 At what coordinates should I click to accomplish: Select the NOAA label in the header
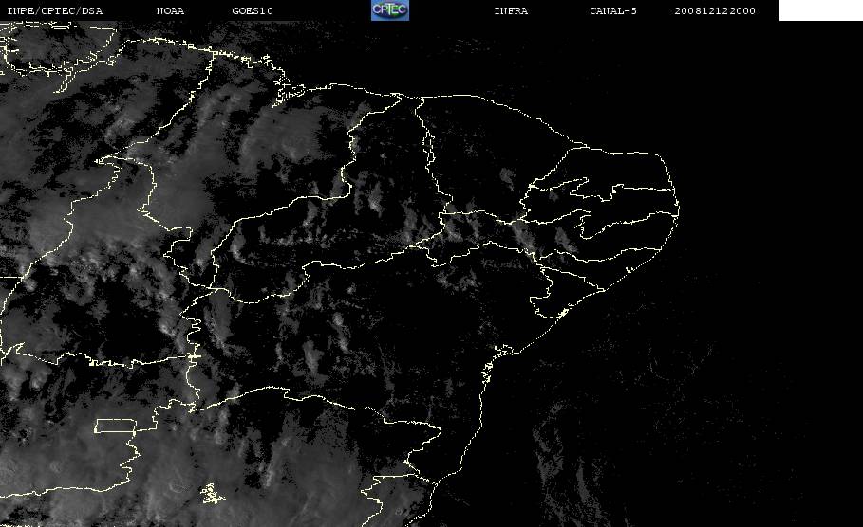coord(170,11)
